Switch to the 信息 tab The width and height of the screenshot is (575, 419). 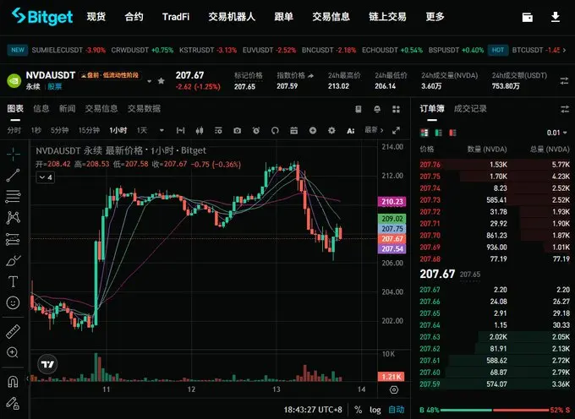(x=41, y=108)
